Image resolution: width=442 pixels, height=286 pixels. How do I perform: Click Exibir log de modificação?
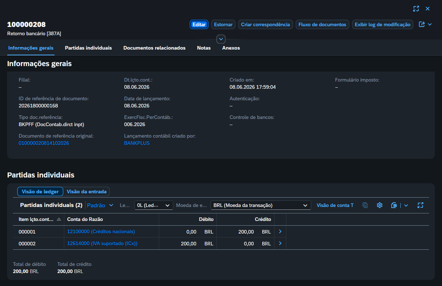click(383, 24)
